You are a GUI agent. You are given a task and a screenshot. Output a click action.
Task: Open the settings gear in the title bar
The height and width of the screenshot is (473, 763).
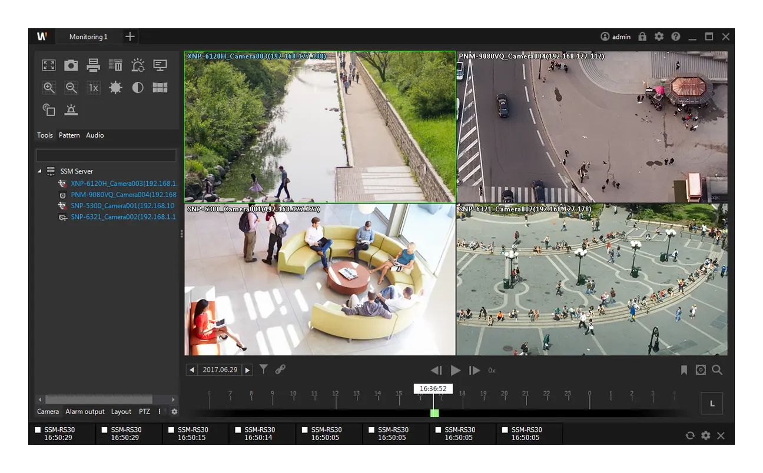click(659, 36)
